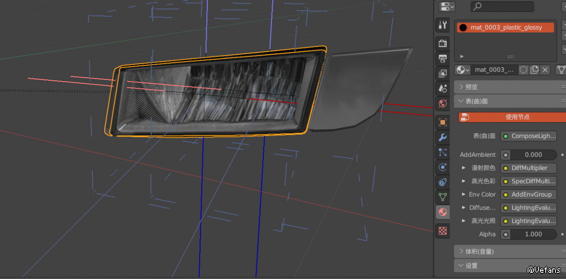Open the Object properties tab
566x279 pixels.
click(x=442, y=122)
